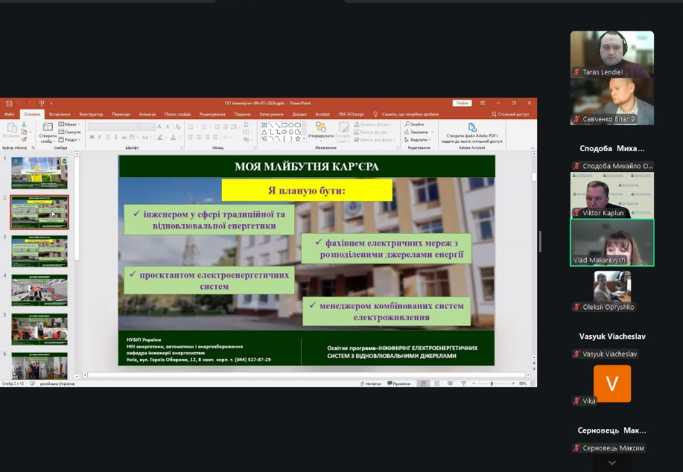
Task: Justify the text
Action: [216, 137]
